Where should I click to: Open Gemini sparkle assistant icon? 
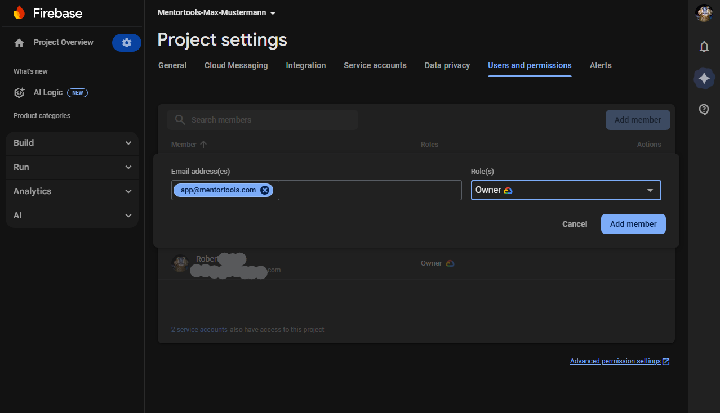pyautogui.click(x=704, y=79)
